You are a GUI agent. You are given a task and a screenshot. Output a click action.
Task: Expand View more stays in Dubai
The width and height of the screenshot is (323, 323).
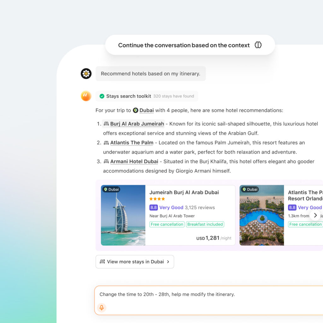coord(135,261)
